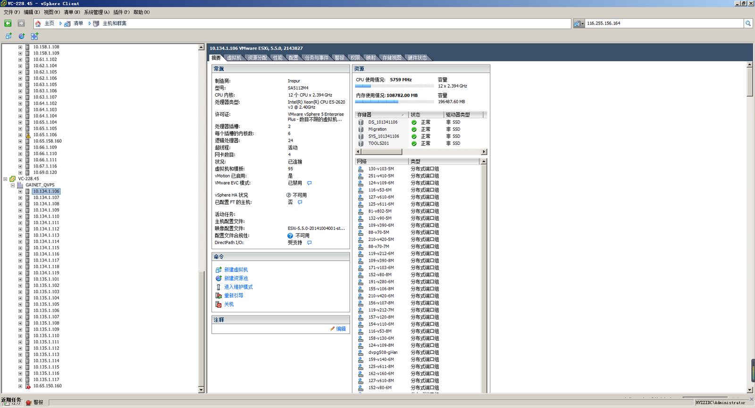Click green status check for TOOLS201

click(414, 143)
